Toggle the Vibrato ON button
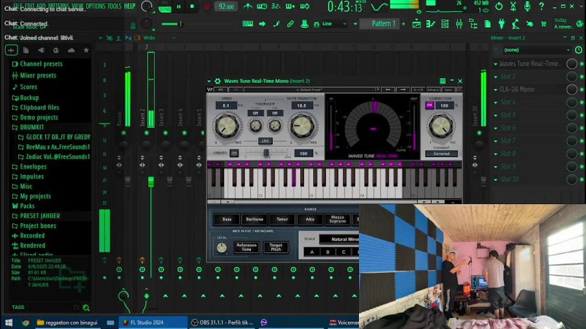 [x=234, y=153]
